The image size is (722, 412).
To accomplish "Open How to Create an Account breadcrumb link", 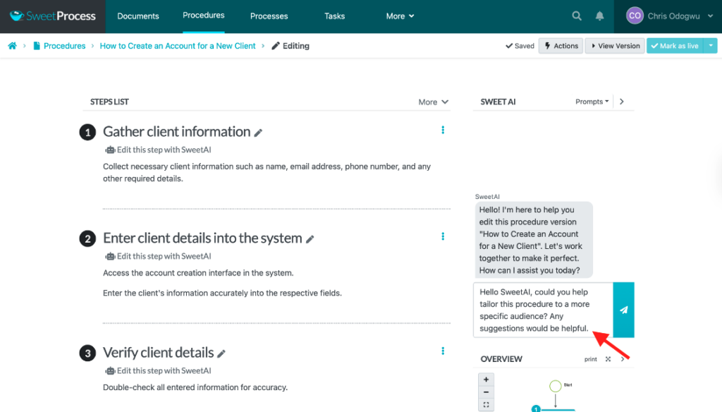I will point(178,46).
